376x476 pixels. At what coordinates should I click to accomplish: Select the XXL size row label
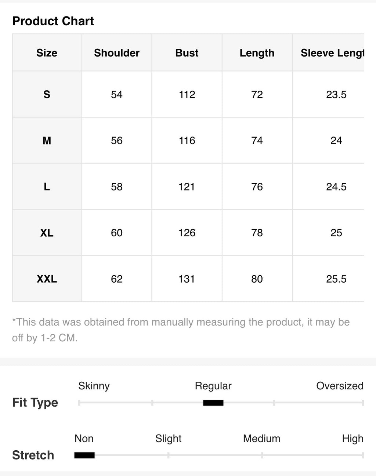[47, 279]
